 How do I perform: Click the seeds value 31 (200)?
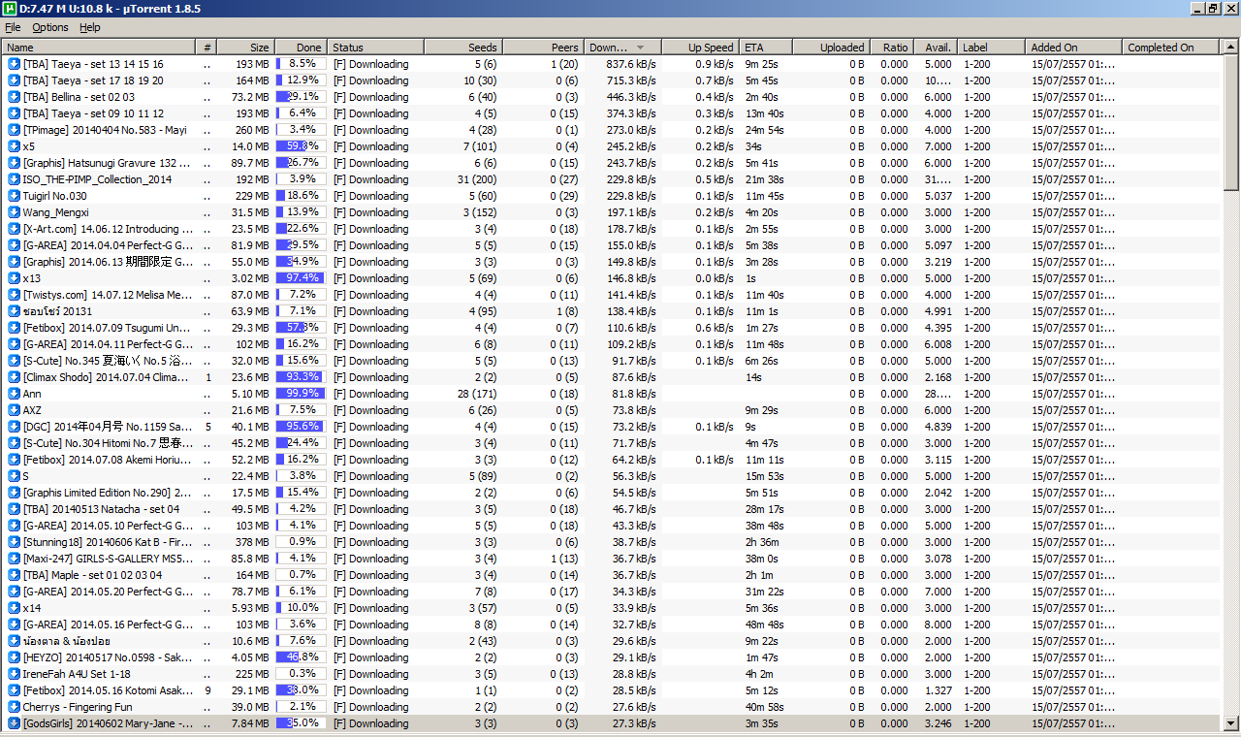point(477,179)
